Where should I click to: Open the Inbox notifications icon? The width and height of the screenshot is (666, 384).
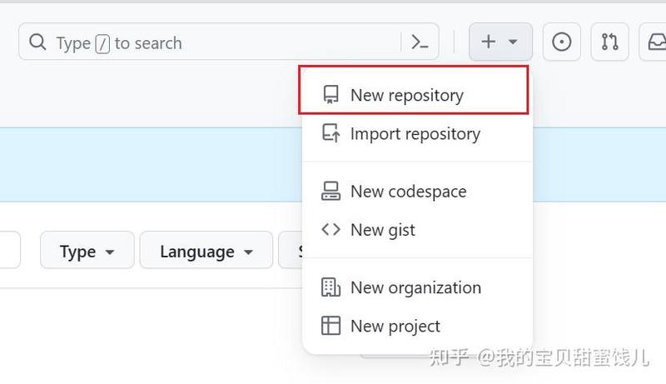[x=654, y=42]
